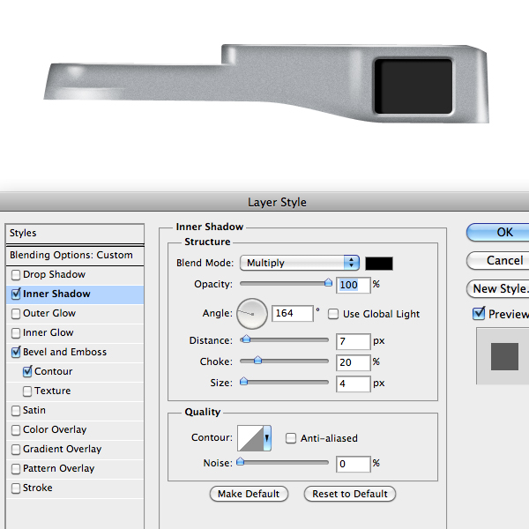The image size is (529, 529).
Task: Enable the Drop Shadow checkbox
Action: tap(16, 275)
